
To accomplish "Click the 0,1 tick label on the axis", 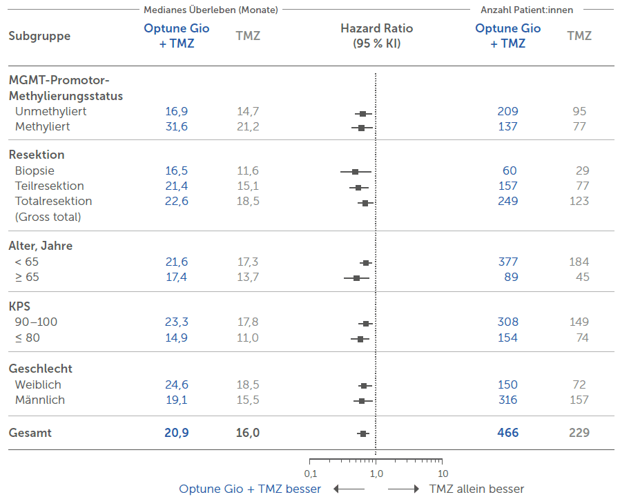I will click(x=310, y=474).
